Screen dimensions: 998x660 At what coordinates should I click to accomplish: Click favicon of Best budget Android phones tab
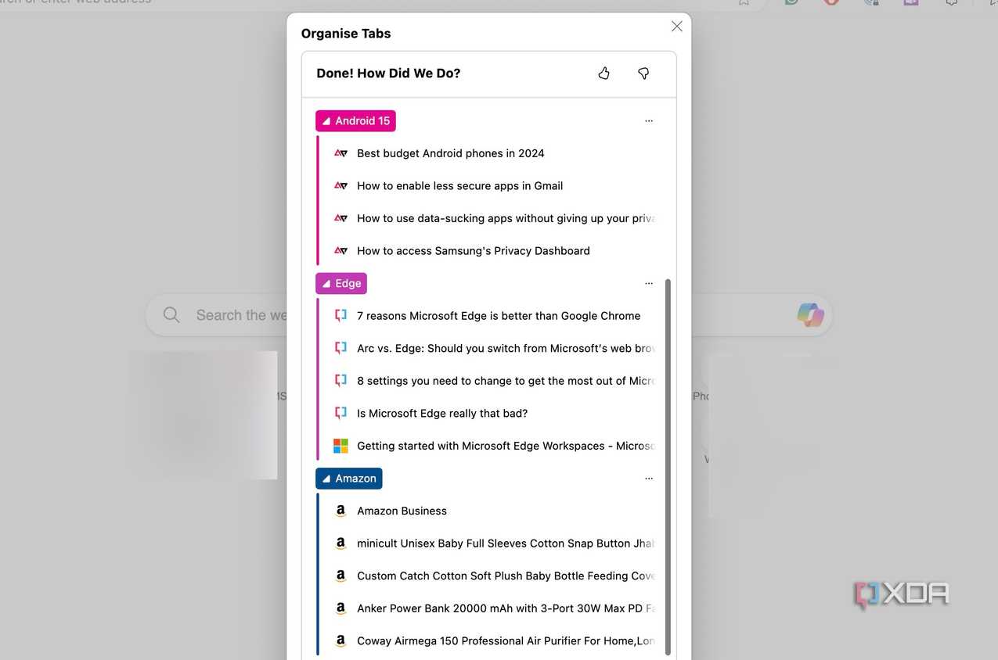coord(340,153)
